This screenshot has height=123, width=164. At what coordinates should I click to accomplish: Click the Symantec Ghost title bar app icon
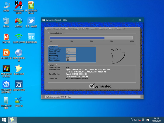pyautogui.click(x=44, y=20)
